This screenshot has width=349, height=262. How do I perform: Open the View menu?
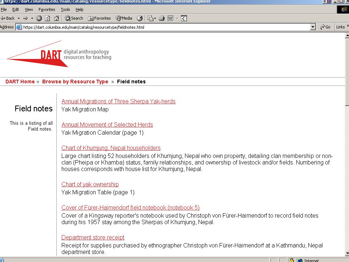click(x=29, y=9)
